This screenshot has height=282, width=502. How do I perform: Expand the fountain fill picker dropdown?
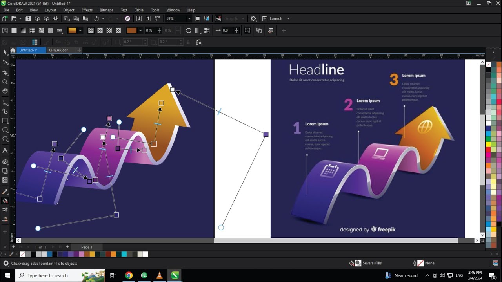[x=80, y=30]
